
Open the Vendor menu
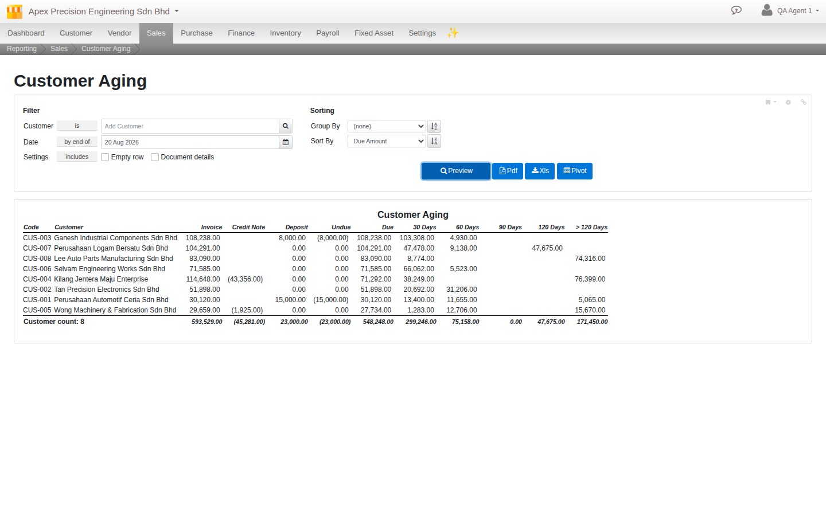pyautogui.click(x=119, y=33)
